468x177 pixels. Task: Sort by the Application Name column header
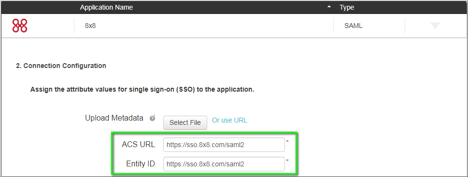(x=107, y=7)
